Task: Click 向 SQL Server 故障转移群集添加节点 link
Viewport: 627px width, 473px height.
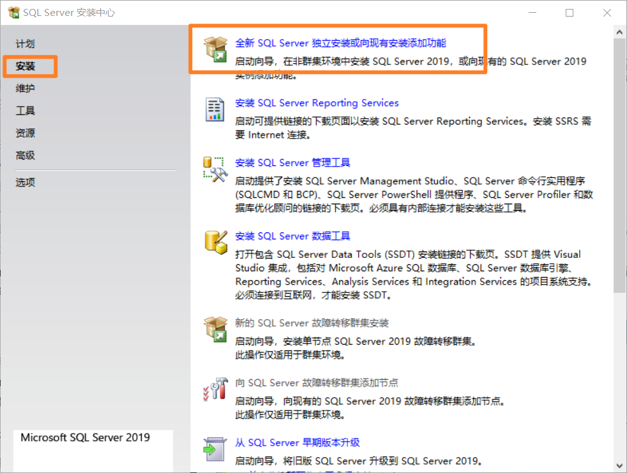Action: (x=317, y=383)
